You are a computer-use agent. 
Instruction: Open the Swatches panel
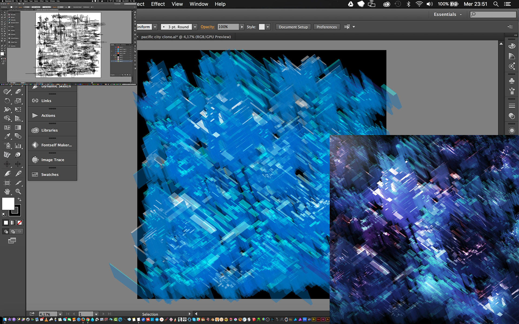pyautogui.click(x=52, y=175)
